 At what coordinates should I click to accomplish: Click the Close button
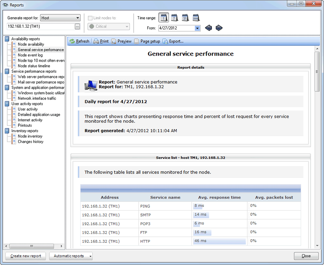point(306,256)
